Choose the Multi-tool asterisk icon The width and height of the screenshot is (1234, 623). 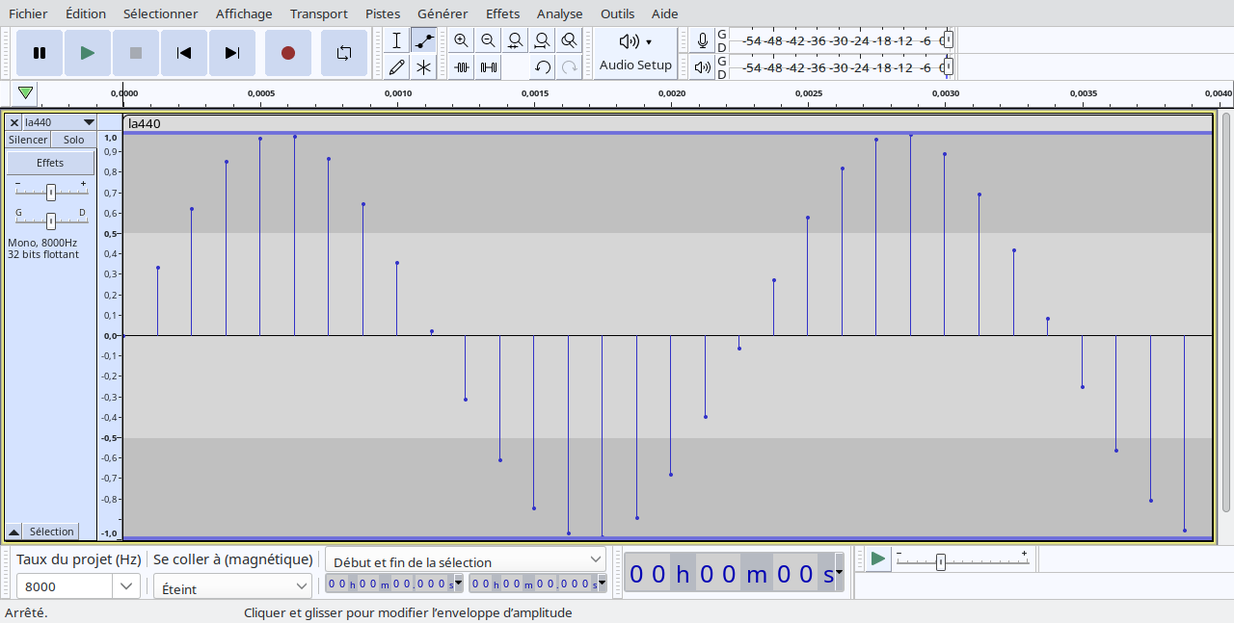[423, 67]
